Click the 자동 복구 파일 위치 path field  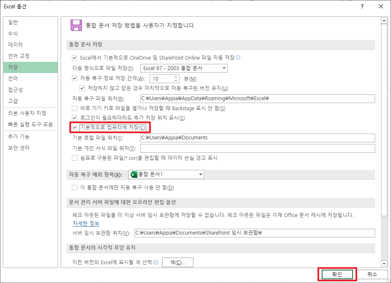[x=258, y=99]
